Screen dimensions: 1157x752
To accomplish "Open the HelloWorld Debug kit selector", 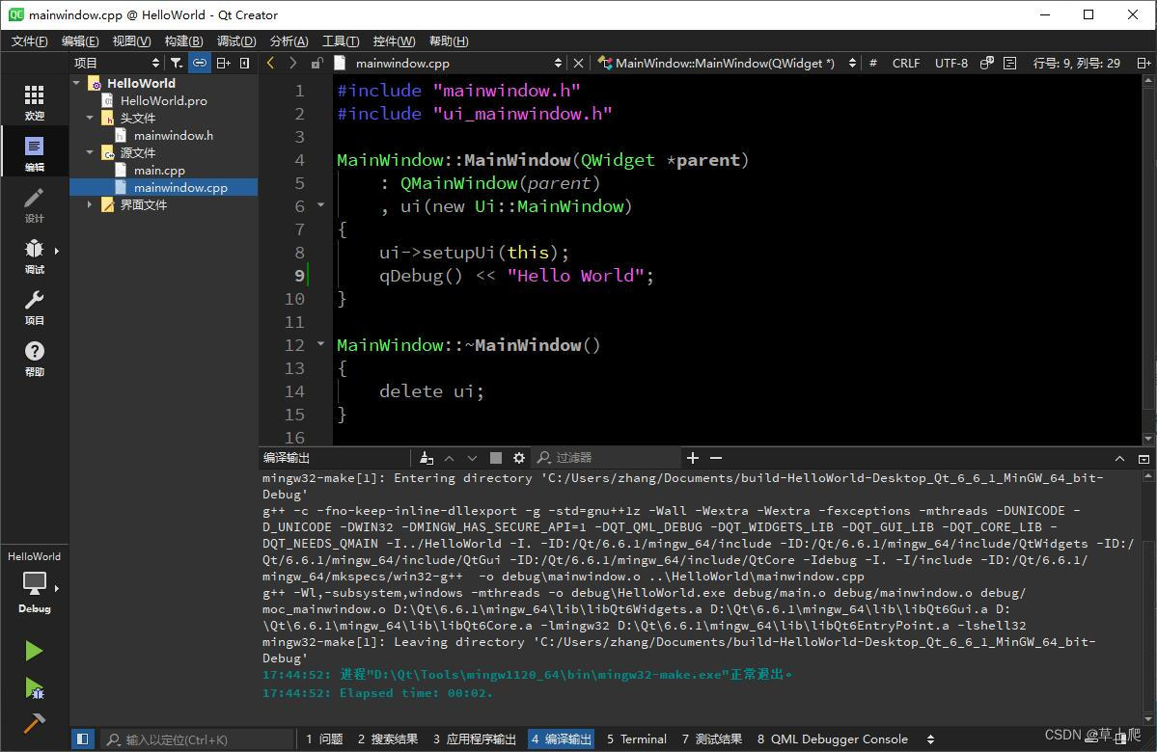I will click(x=34, y=582).
